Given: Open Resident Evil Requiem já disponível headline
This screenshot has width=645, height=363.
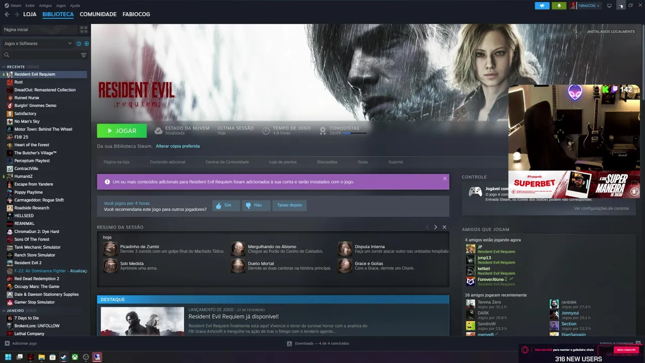Looking at the screenshot, I should pos(233,317).
